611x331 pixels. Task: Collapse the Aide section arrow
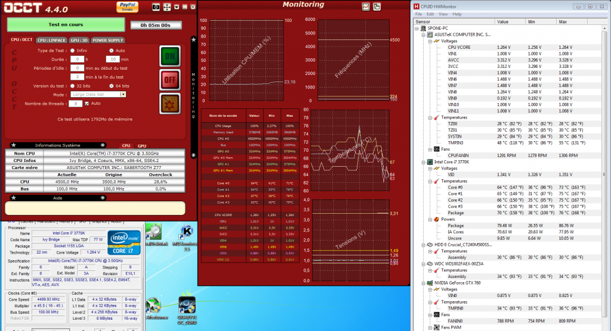point(103,198)
